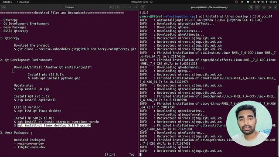Click '- Build Qtscrcpy' list item
The width and height of the screenshot is (279, 157).
click(14, 31)
